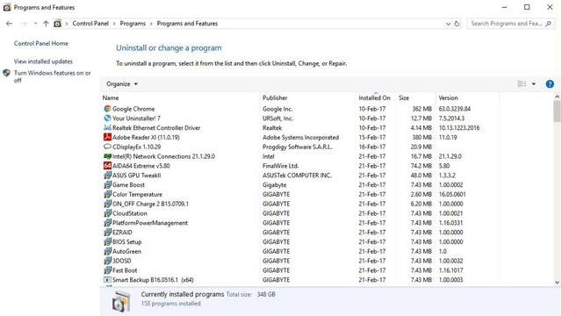Sort by the Installed On column header
This screenshot has width=562, height=316.
coord(375,97)
